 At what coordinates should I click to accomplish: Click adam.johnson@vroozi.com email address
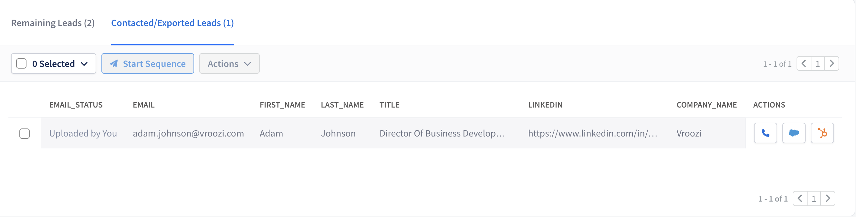[x=188, y=133]
